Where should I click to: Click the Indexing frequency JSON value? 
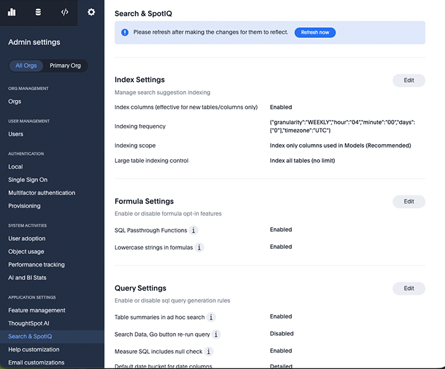tap(342, 126)
